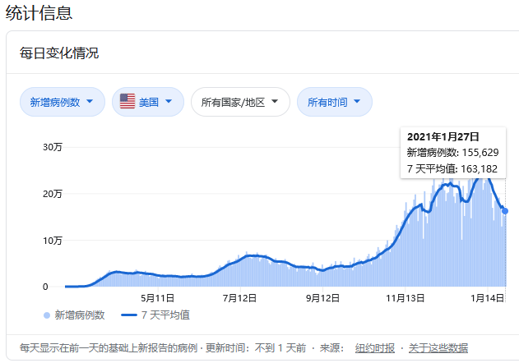
Task: Click the 9月12日 x-axis label
Action: point(322,298)
